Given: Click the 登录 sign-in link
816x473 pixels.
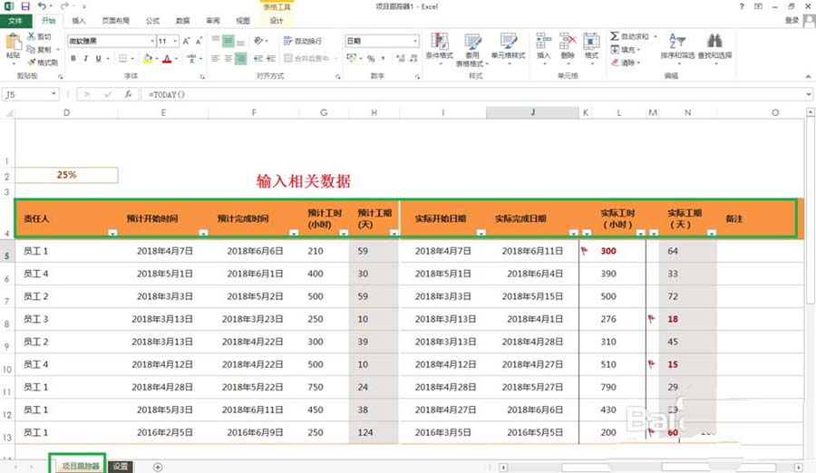Looking at the screenshot, I should click(x=792, y=20).
